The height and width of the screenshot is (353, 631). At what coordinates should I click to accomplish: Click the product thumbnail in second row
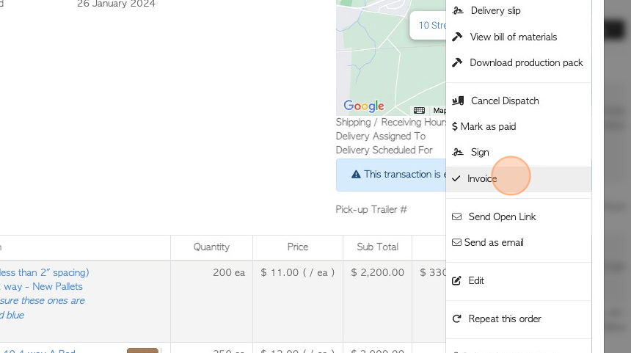click(142, 350)
